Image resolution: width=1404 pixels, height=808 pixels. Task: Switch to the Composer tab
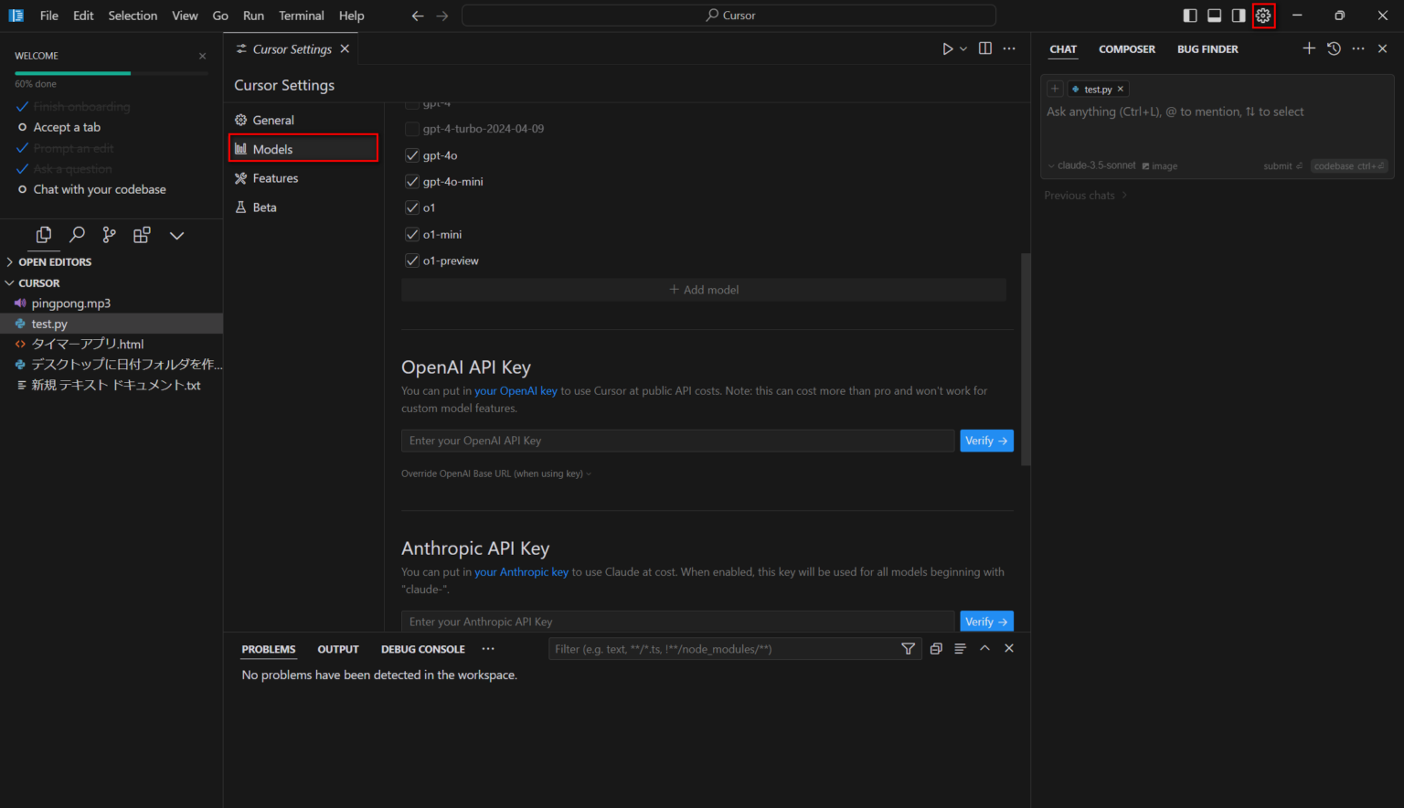coord(1127,49)
